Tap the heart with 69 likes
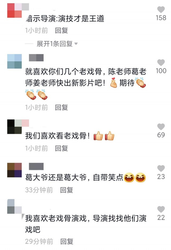 (161, 127)
